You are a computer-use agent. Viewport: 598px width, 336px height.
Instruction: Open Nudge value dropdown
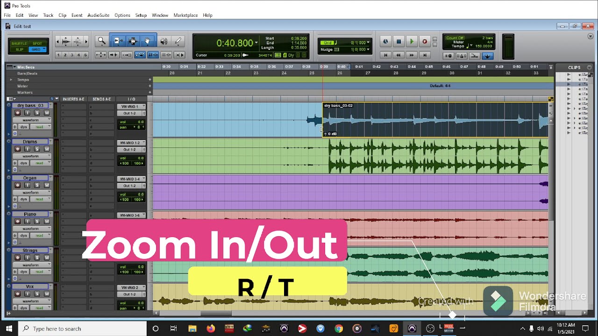368,49
